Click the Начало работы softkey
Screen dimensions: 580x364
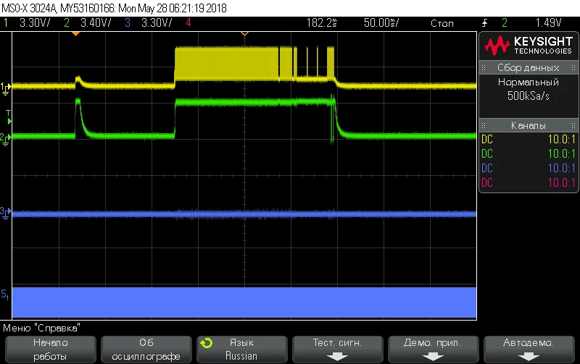coord(50,350)
